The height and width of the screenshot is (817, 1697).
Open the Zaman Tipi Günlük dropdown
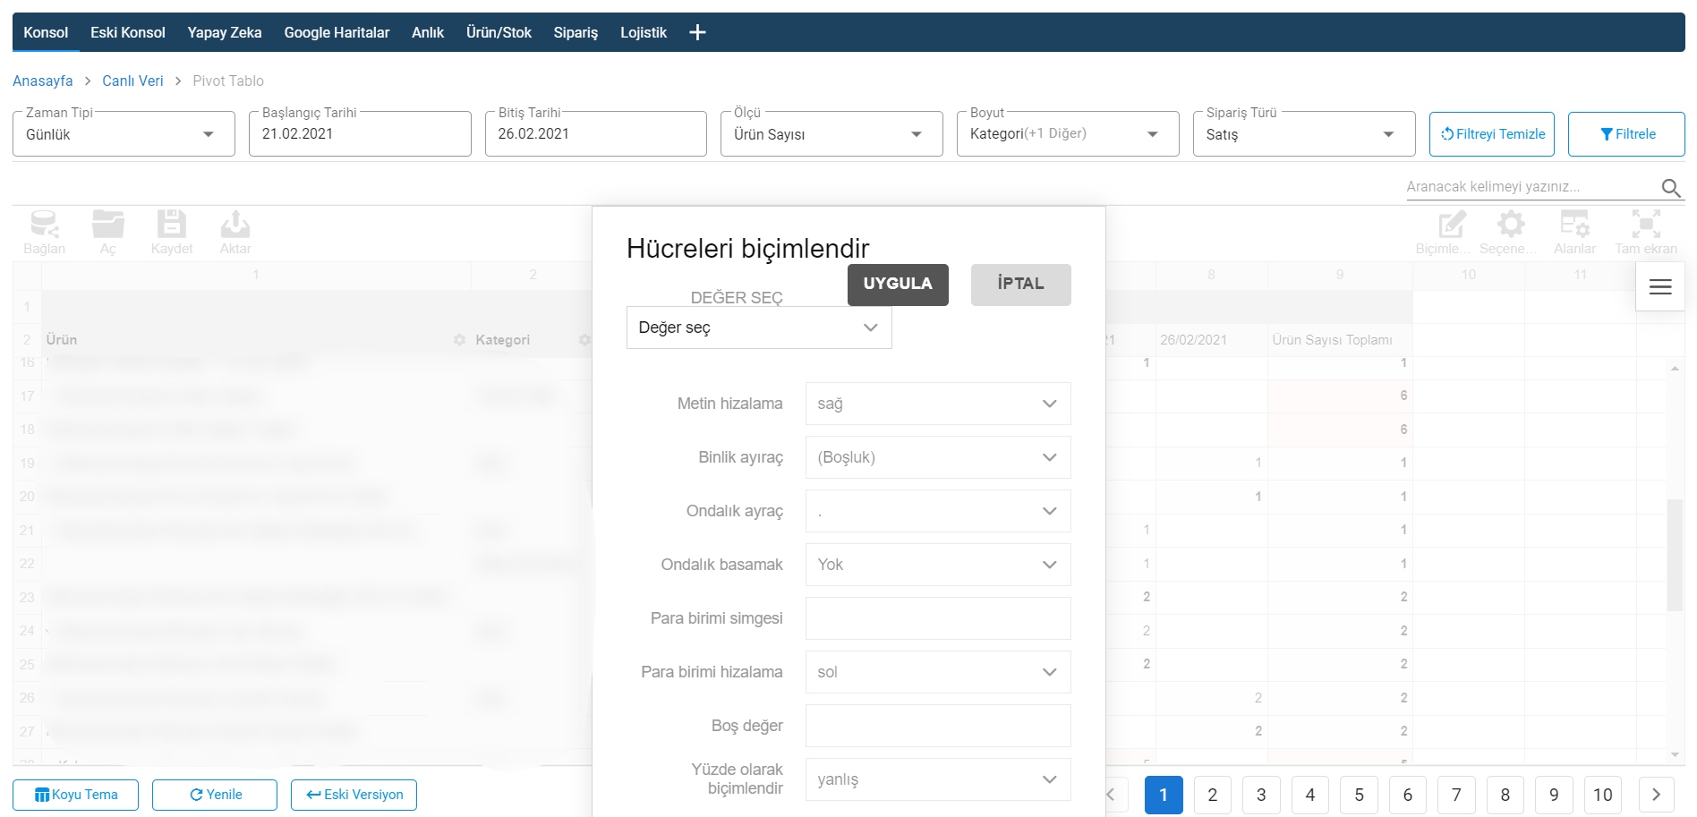pos(124,134)
